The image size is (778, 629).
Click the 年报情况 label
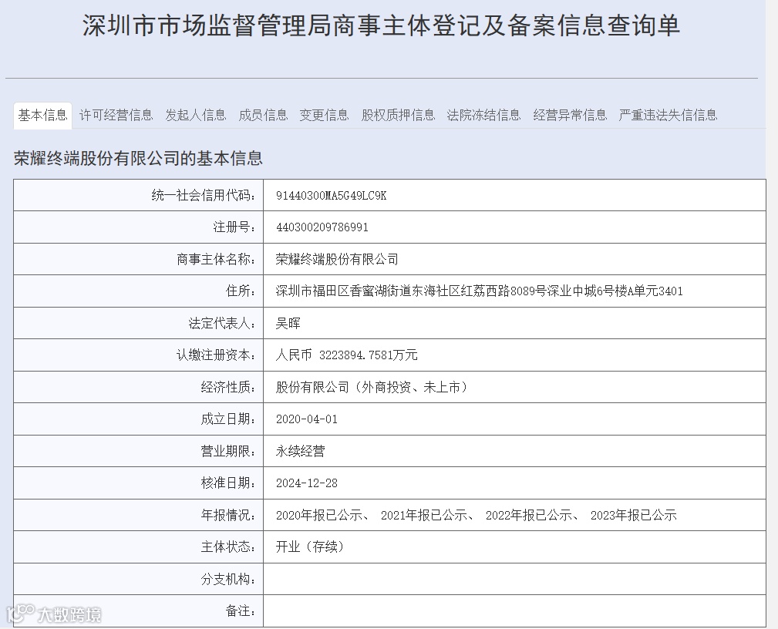coord(228,516)
